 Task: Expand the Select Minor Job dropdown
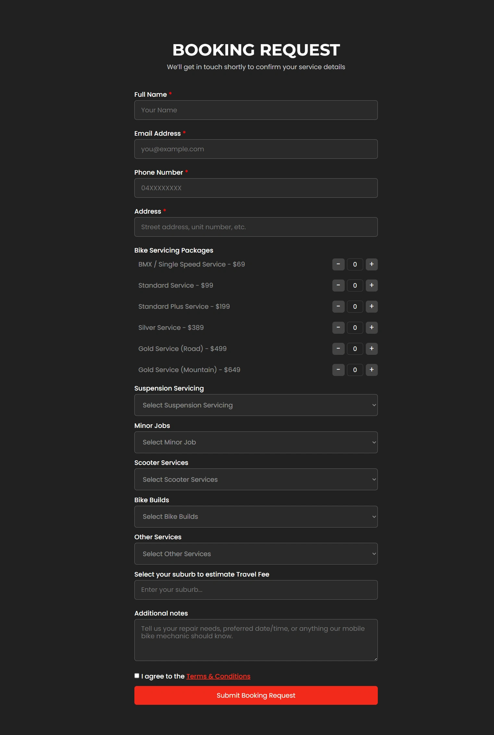(x=256, y=442)
